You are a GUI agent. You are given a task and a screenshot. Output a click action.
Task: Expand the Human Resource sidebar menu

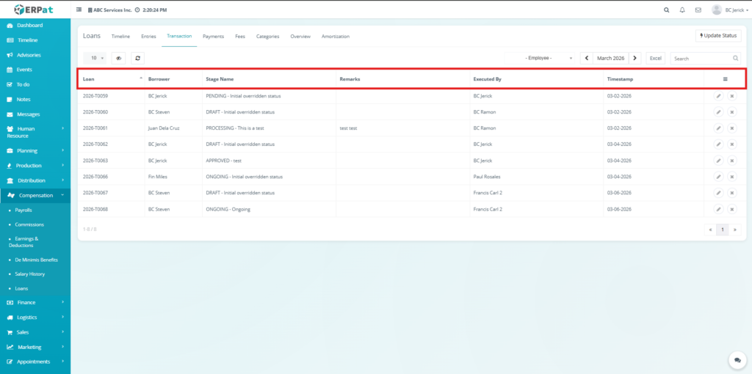(35, 132)
